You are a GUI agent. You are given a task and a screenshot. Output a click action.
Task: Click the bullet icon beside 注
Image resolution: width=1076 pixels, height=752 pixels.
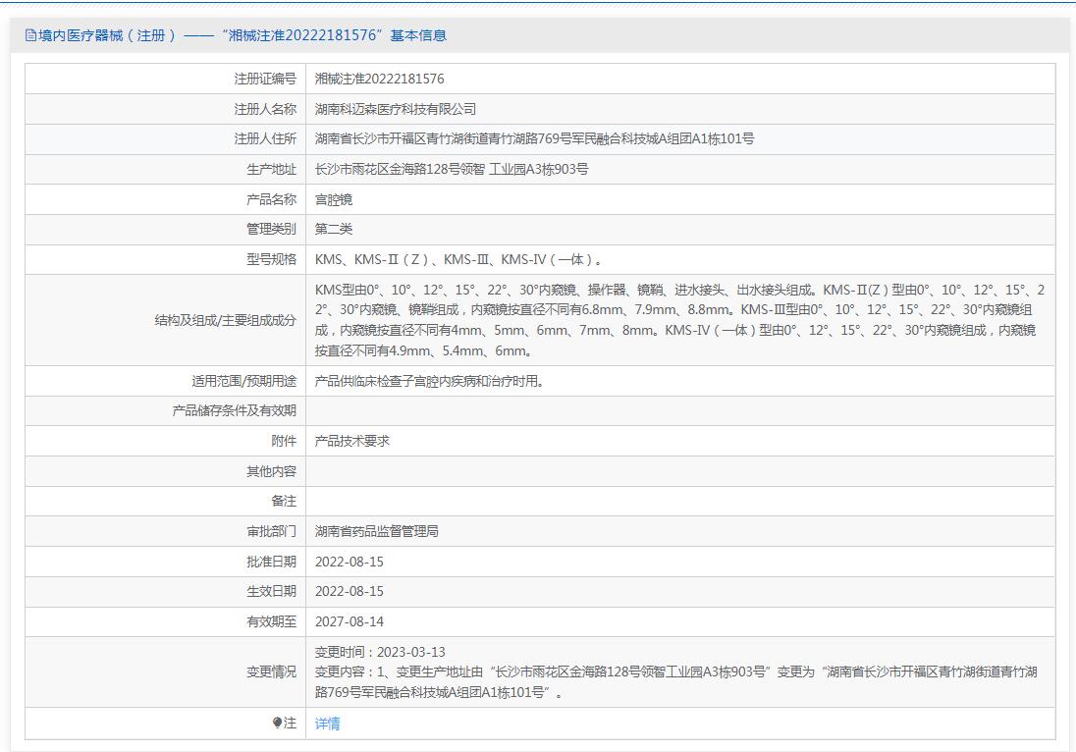pos(278,724)
